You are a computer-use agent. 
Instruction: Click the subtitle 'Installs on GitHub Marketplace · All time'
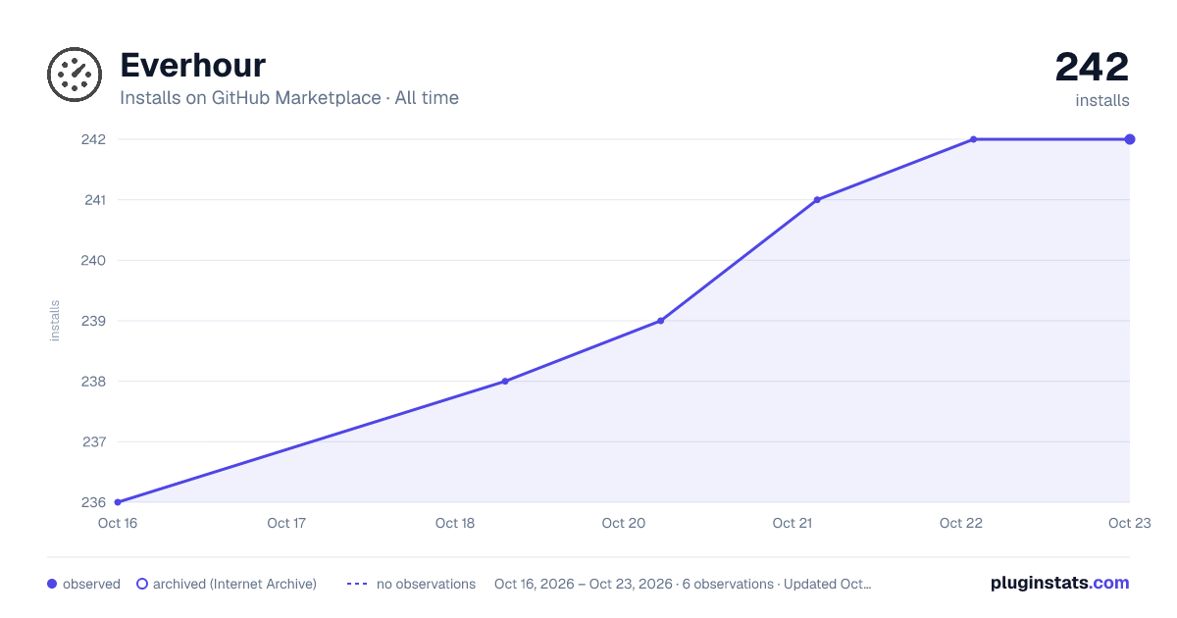pyautogui.click(x=289, y=98)
